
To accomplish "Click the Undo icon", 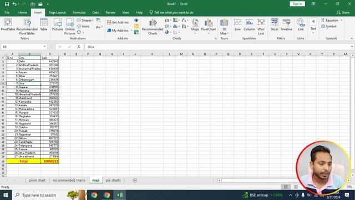I will [14, 4].
